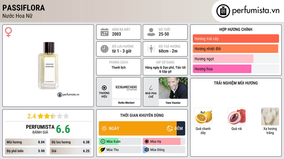Viewport: 284px width, 159px height.
Task: Click the calendar icon for launch year
Action: tap(105, 32)
